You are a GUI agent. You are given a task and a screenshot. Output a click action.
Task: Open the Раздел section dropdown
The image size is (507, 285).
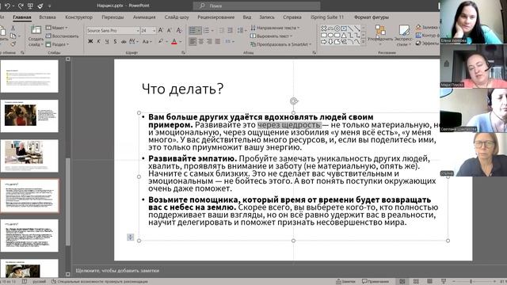click(58, 44)
